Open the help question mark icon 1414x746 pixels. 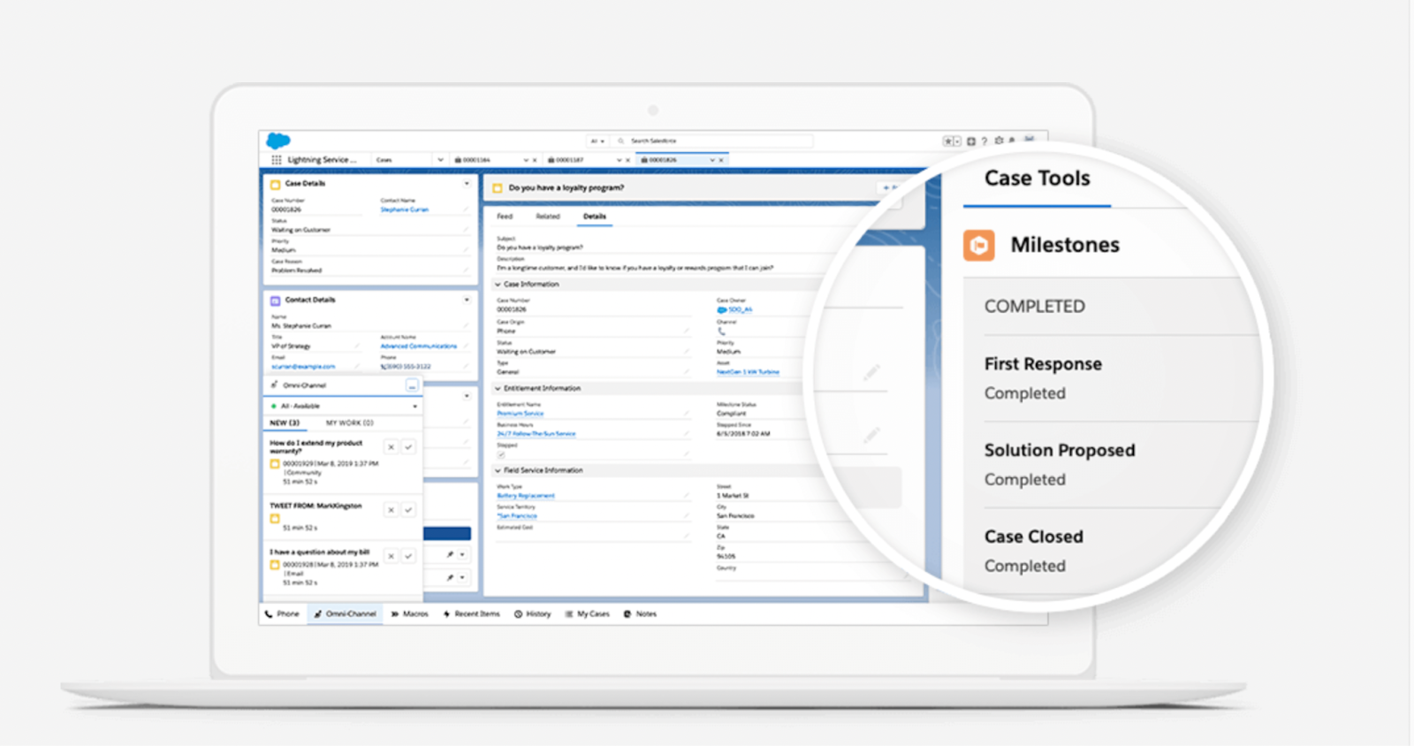(984, 141)
